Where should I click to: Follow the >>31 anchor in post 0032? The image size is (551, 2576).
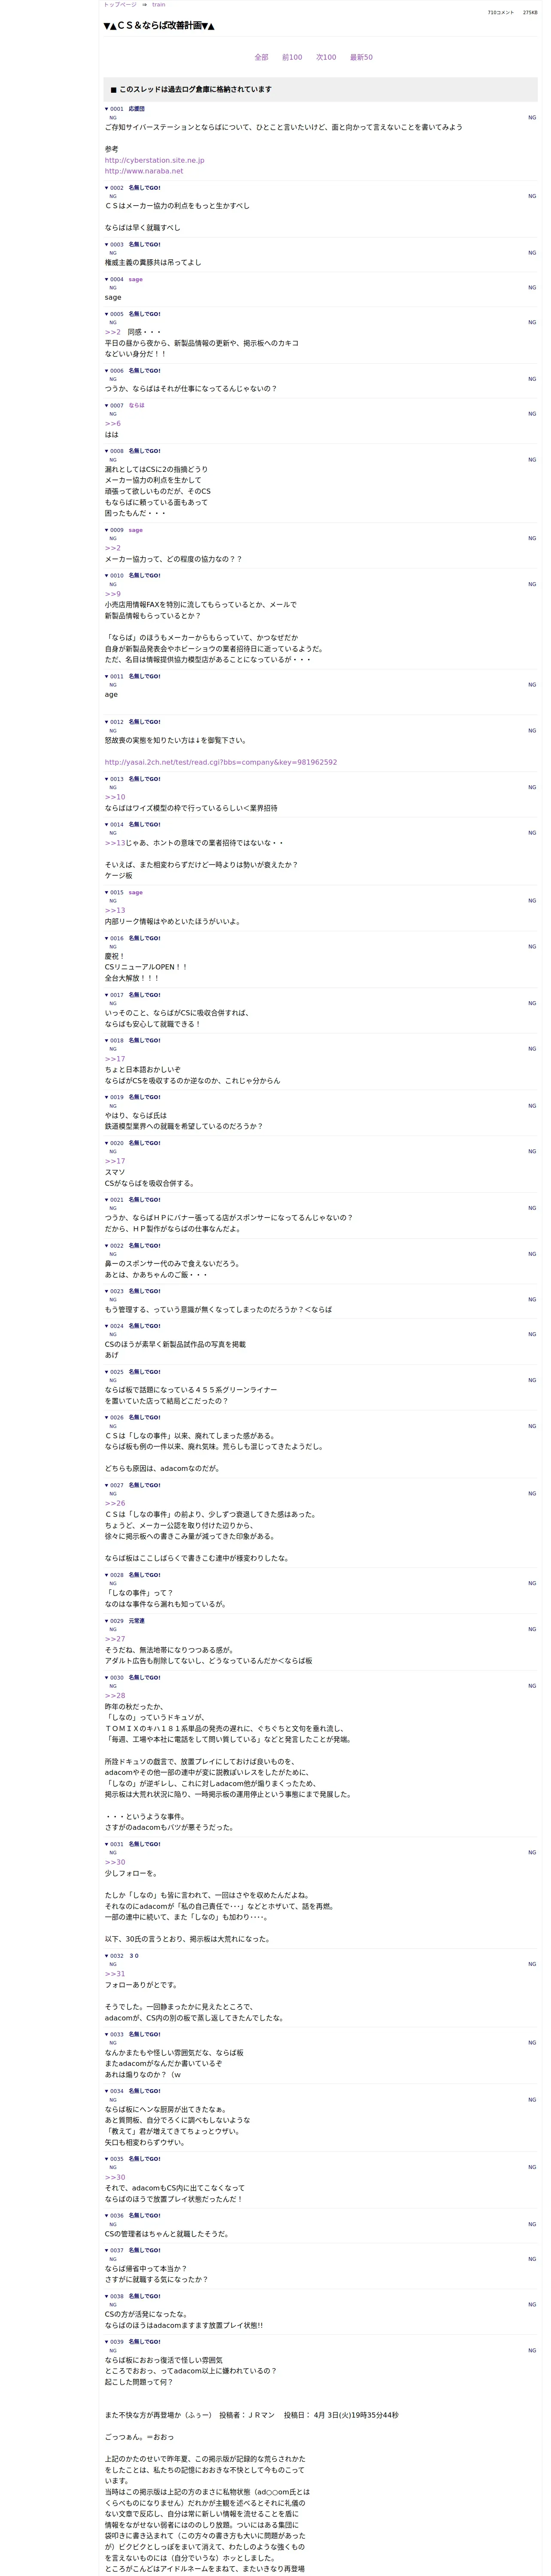(x=115, y=1975)
